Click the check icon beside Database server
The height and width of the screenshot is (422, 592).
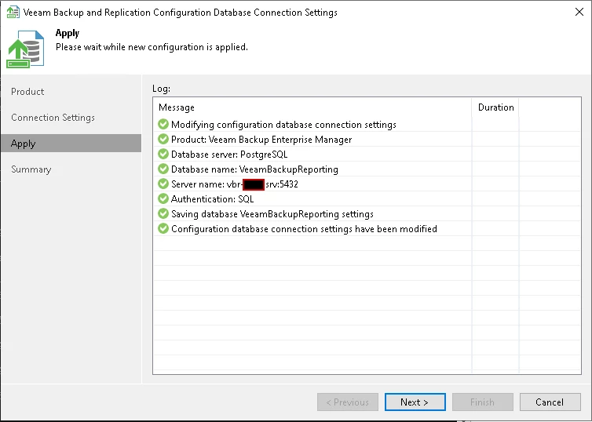163,155
